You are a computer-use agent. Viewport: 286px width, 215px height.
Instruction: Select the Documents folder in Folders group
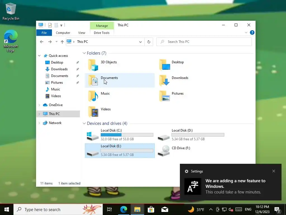pos(120,80)
